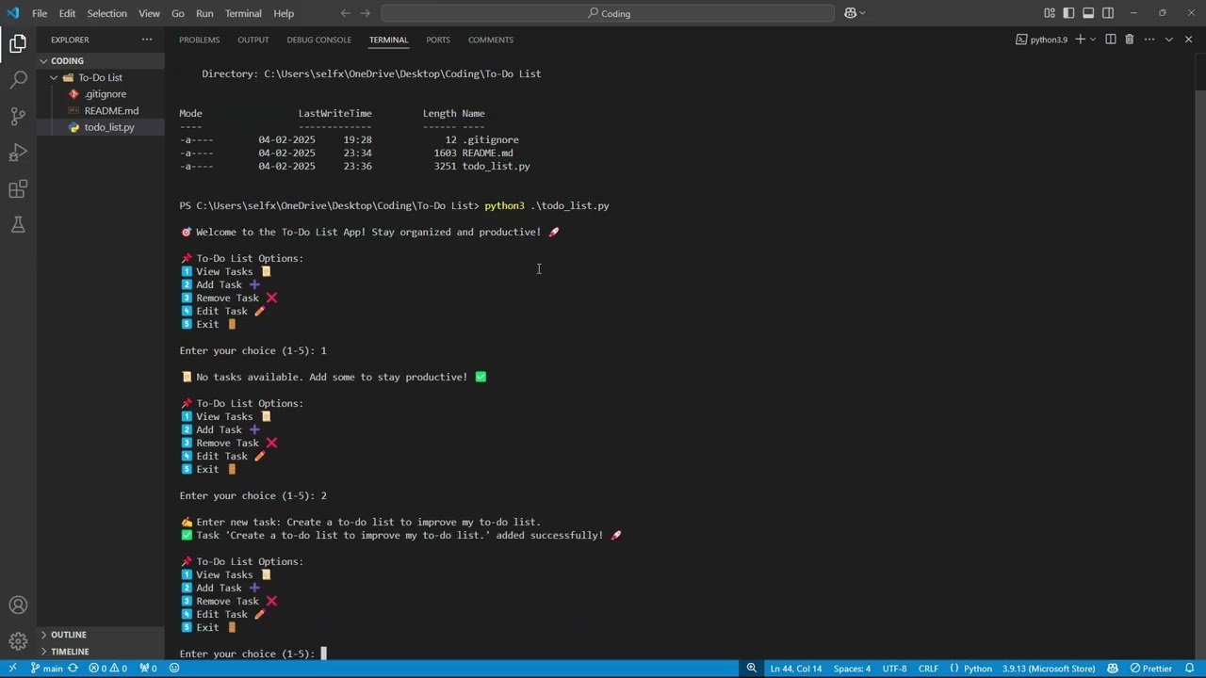Toggle the Secondary Side Bar
Image resolution: width=1206 pixels, height=678 pixels.
click(x=1106, y=13)
